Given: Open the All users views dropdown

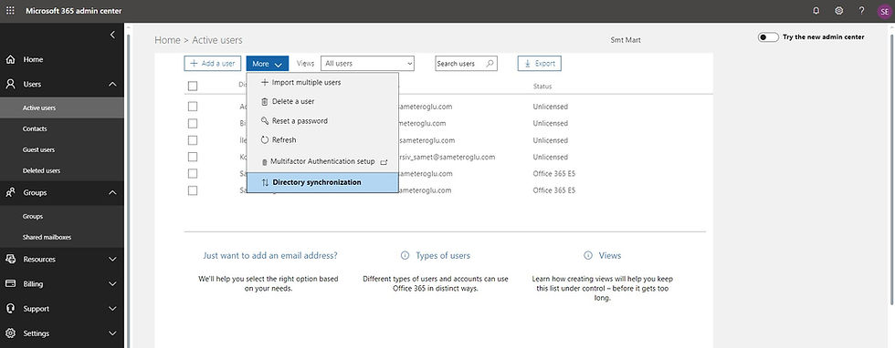Looking at the screenshot, I should pos(367,63).
